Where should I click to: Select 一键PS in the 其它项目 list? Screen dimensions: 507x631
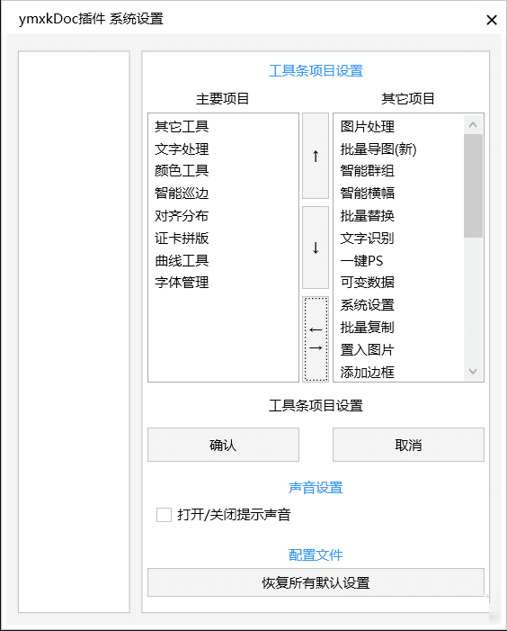(x=361, y=261)
